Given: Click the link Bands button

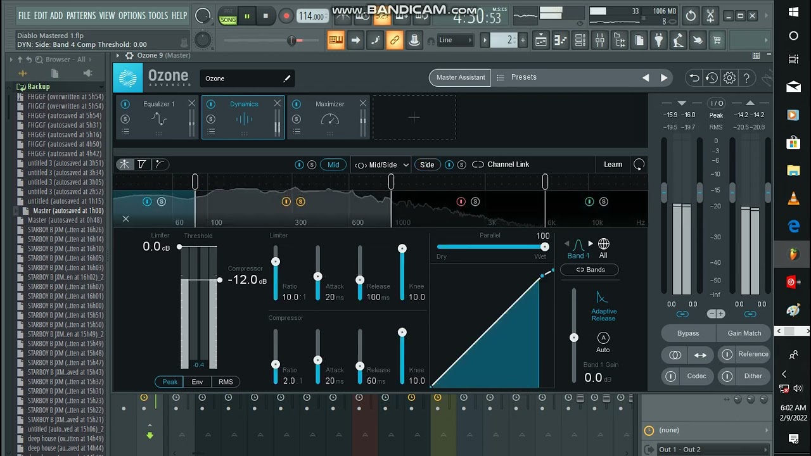Looking at the screenshot, I should [x=589, y=270].
